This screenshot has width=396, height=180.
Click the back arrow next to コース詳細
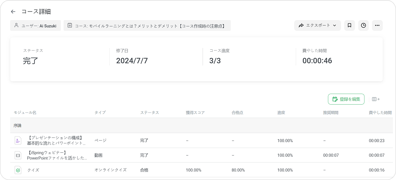13,12
